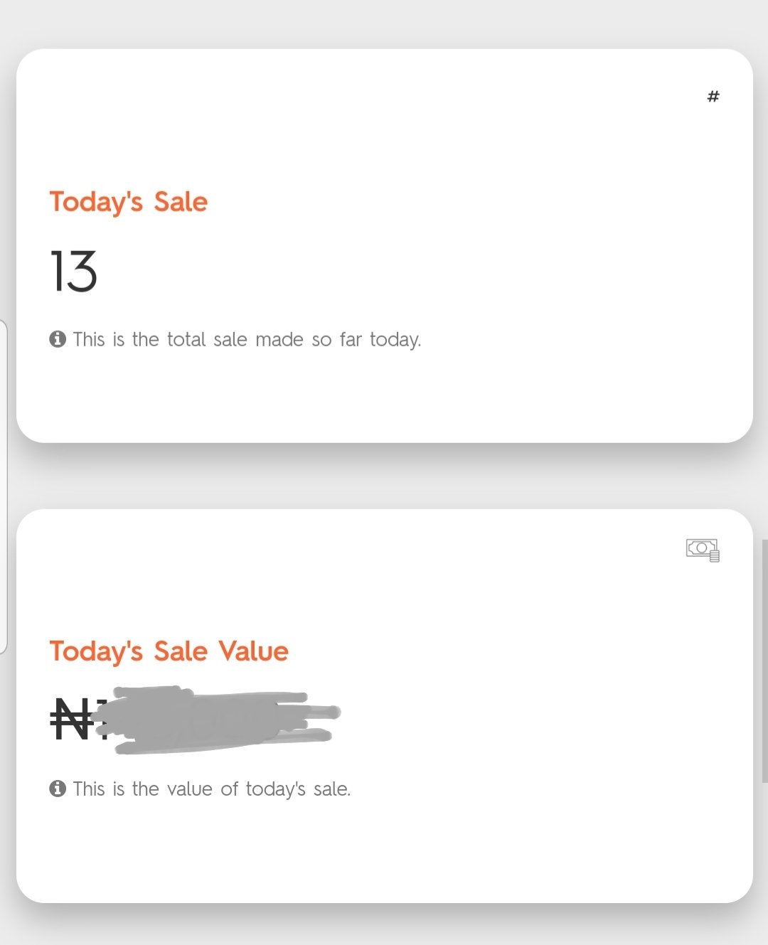Click the word "Sale" in the first card heading

point(181,202)
